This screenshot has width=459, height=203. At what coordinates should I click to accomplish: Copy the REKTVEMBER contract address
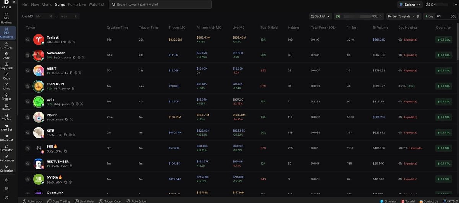pos(71,166)
